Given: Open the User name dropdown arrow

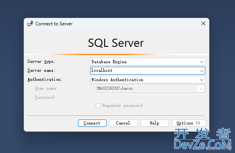Looking at the screenshot, I should [x=201, y=89].
